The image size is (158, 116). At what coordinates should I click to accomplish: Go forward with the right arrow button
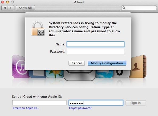[11, 8]
